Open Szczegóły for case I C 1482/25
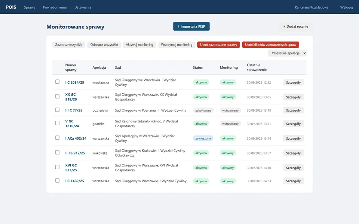The height and width of the screenshot is (224, 359). (293, 181)
